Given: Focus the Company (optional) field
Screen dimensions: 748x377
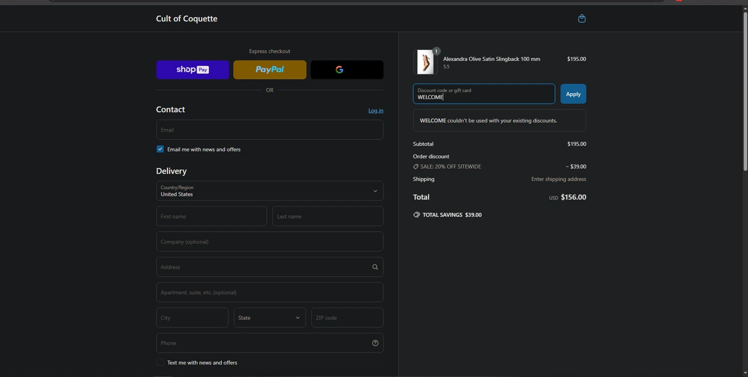Looking at the screenshot, I should pyautogui.click(x=270, y=242).
